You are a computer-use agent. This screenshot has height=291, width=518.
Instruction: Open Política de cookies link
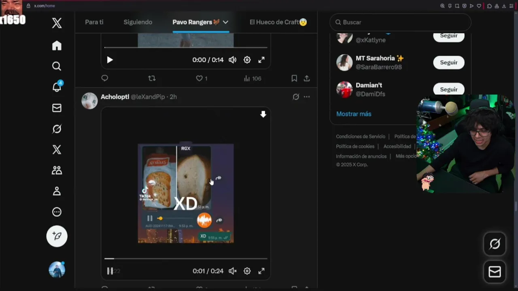point(355,146)
